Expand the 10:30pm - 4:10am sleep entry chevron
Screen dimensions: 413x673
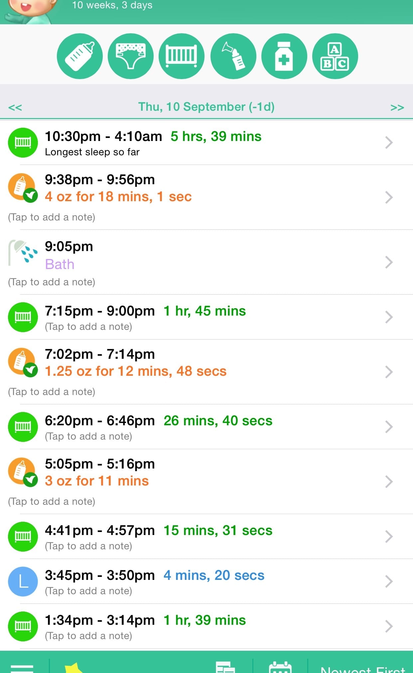coord(389,143)
